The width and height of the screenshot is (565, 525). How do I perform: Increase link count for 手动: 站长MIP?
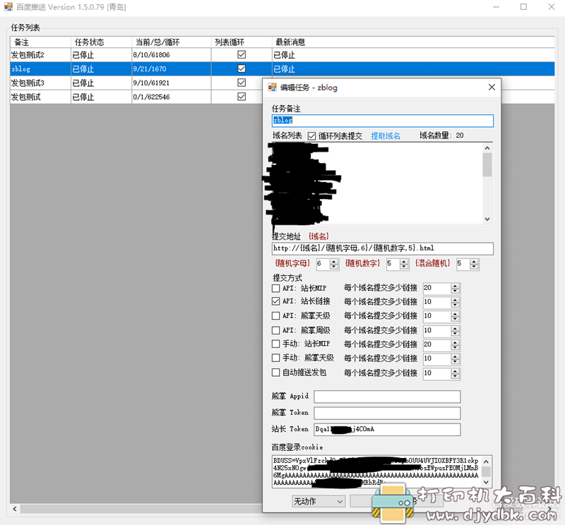pyautogui.click(x=455, y=342)
